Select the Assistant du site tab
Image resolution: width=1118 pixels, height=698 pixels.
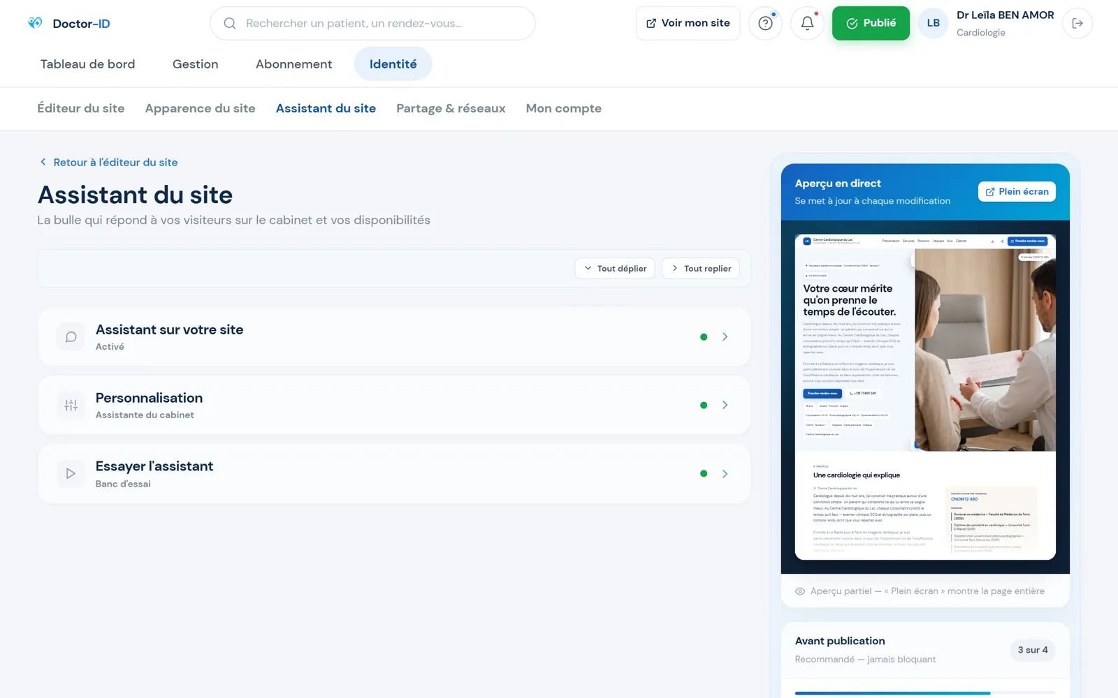pyautogui.click(x=326, y=109)
